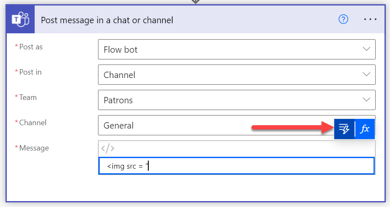Click the Post in field label

(30, 72)
